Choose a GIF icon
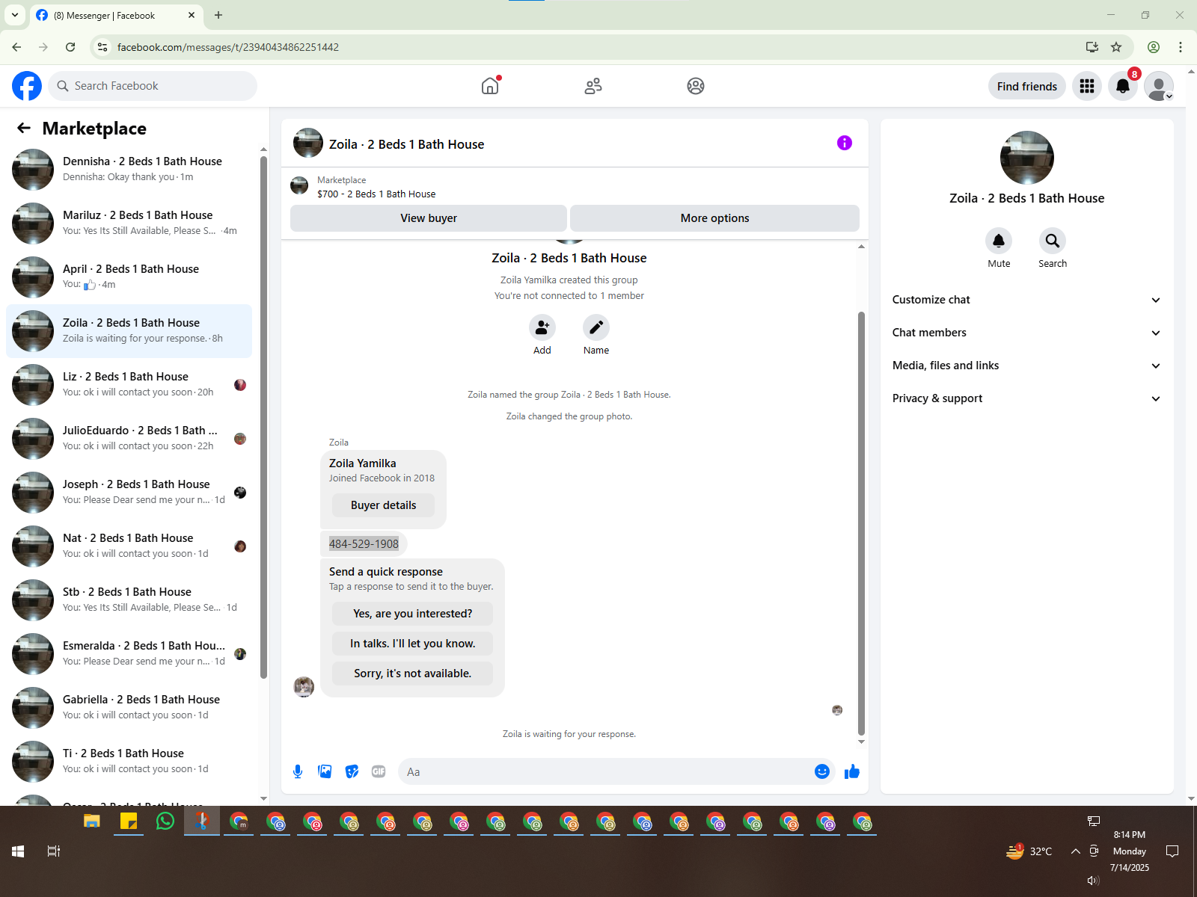Viewport: 1197px width, 897px height. (379, 771)
